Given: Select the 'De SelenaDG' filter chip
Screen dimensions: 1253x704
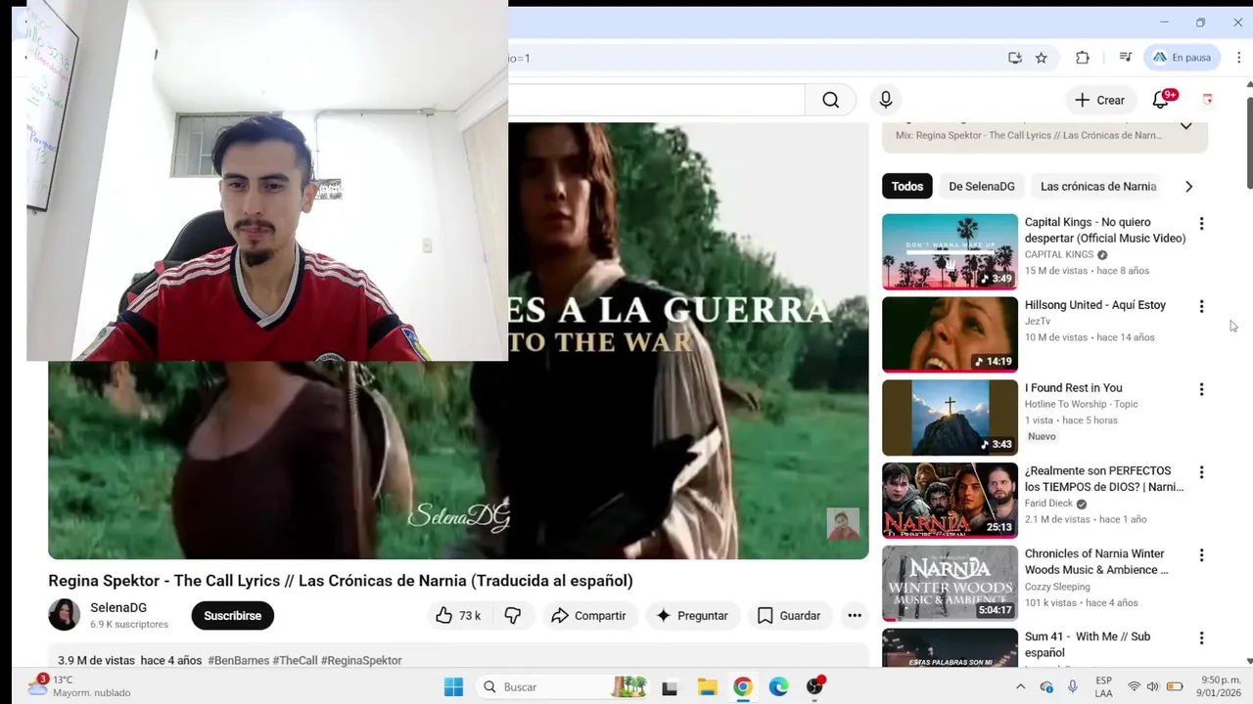Looking at the screenshot, I should tap(981, 186).
